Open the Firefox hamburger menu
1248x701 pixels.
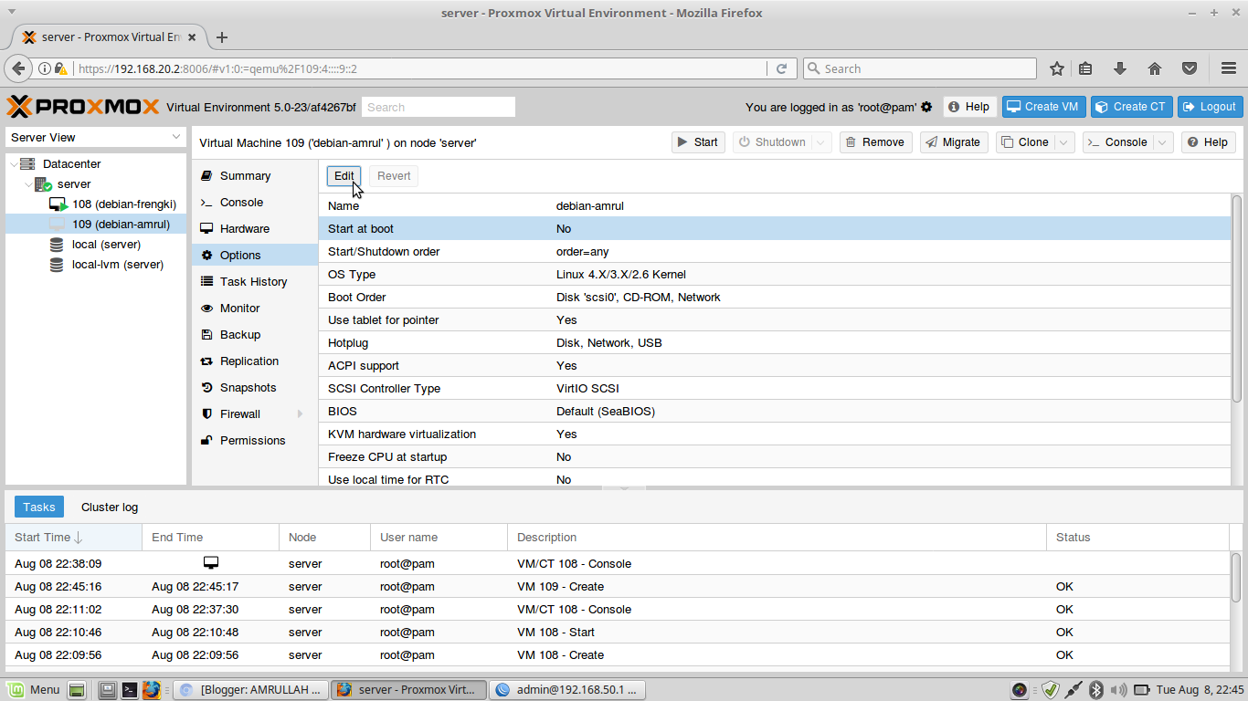[1229, 68]
